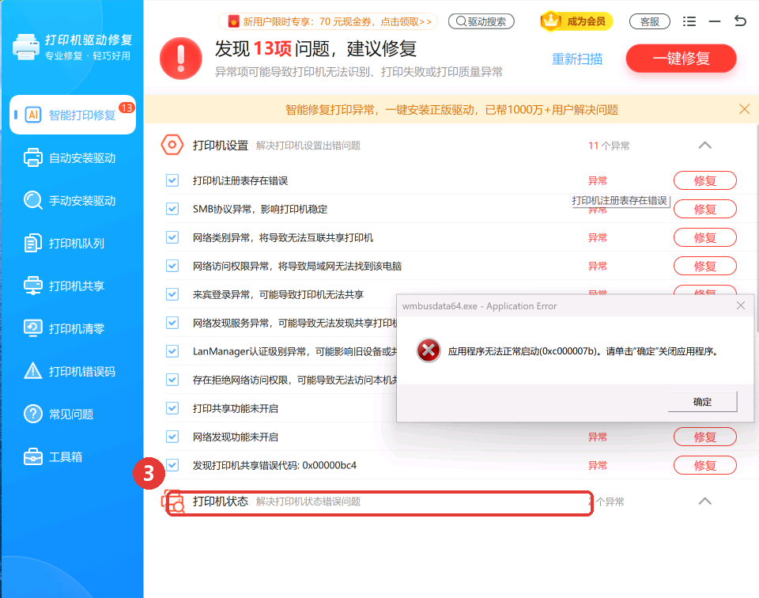Toggle the 来宾登录异常 checkbox

click(x=172, y=294)
